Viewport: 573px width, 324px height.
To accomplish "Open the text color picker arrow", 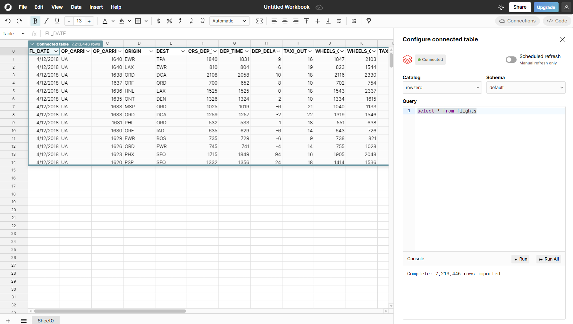I will (113, 21).
